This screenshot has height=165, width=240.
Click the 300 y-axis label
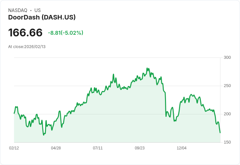pyautogui.click(x=227, y=57)
